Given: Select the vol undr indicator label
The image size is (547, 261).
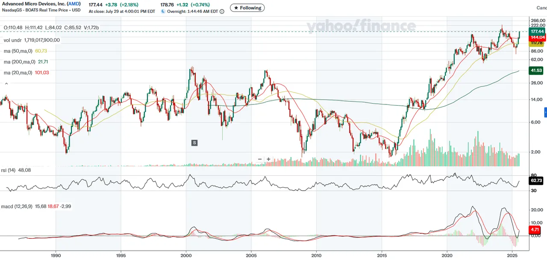Looking at the screenshot, I should click(13, 40).
